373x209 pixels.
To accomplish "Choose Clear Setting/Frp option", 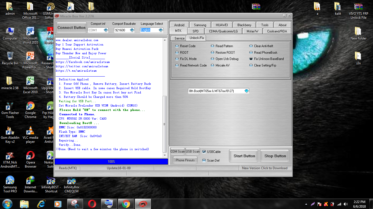I will (x=263, y=65).
